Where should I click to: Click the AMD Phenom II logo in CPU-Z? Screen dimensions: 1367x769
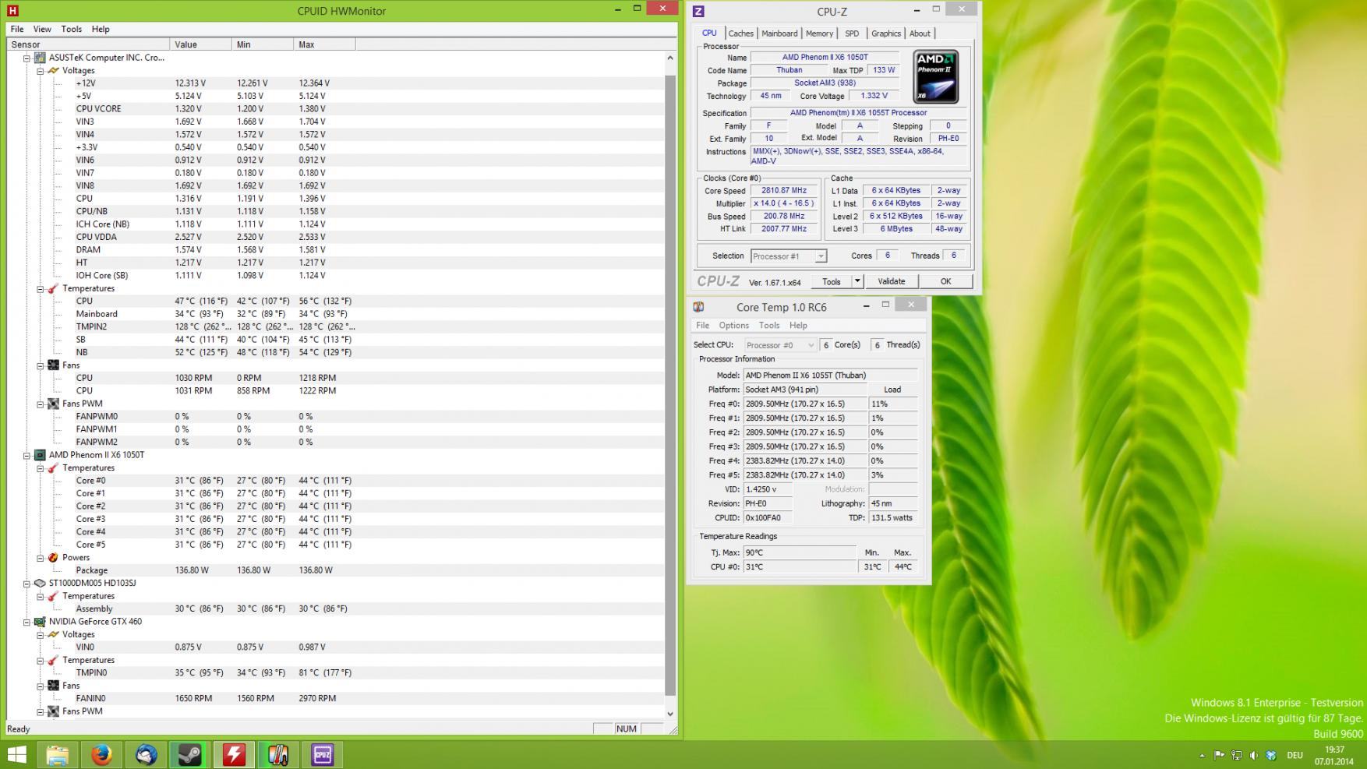pyautogui.click(x=935, y=77)
